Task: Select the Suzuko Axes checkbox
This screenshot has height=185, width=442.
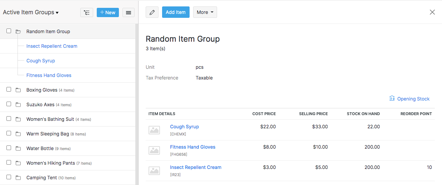Action: point(9,104)
